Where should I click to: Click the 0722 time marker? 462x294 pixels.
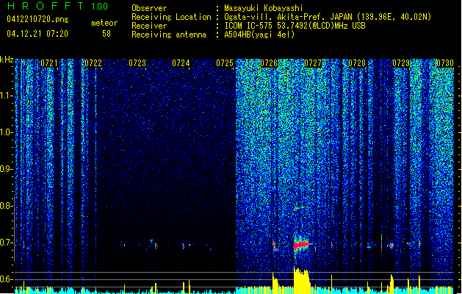[93, 63]
